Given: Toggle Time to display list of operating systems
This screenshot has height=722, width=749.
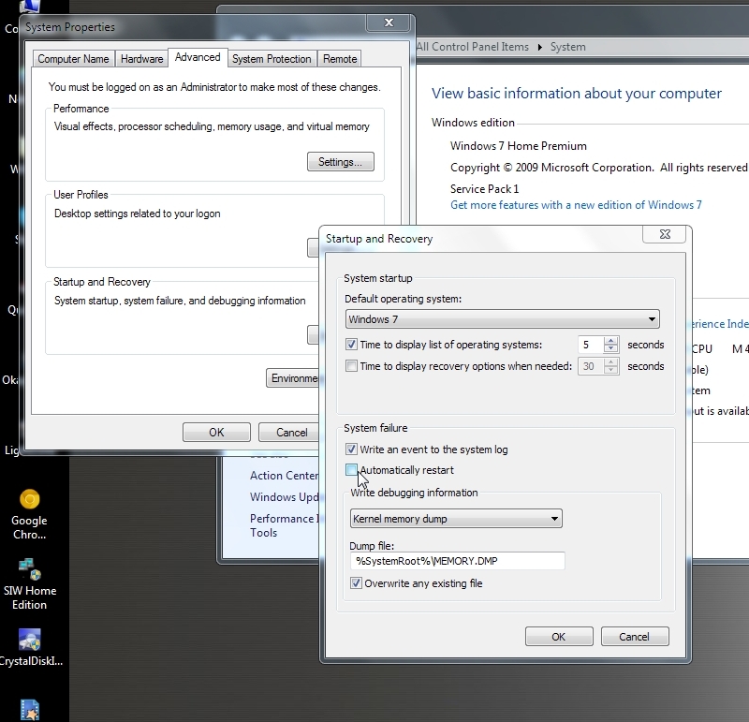Looking at the screenshot, I should [x=351, y=344].
